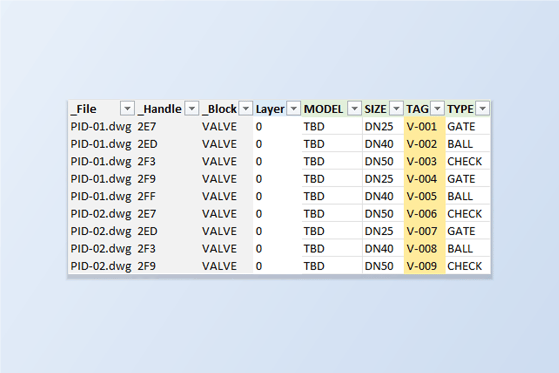Click the DN50 size cell in V-003 row

383,161
